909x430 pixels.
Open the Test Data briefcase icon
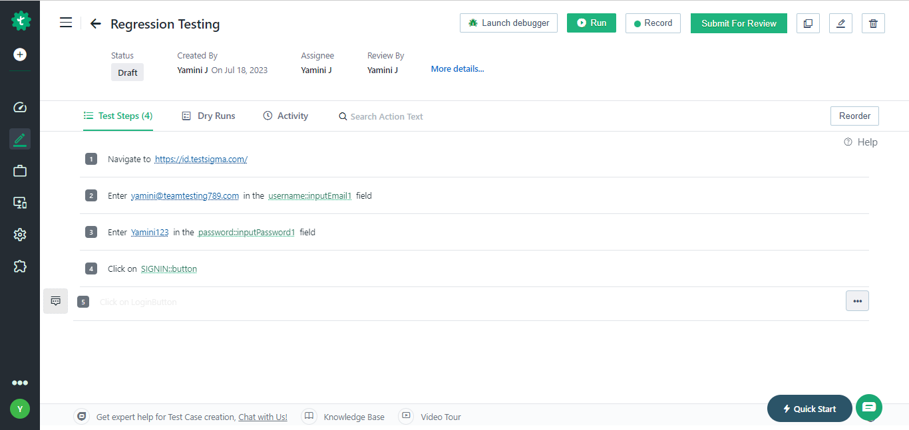point(19,170)
